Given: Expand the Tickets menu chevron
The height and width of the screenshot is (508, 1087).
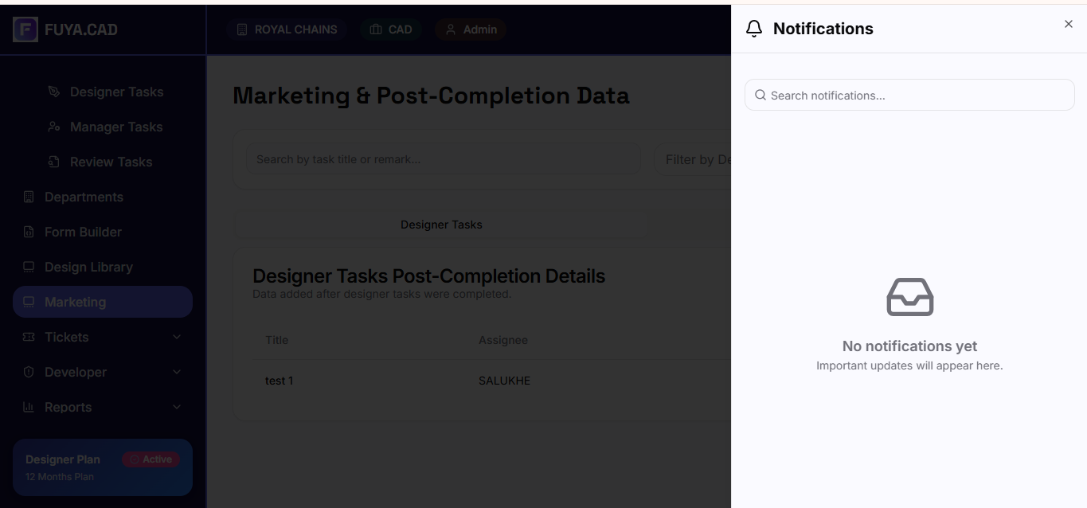Looking at the screenshot, I should click(177, 337).
